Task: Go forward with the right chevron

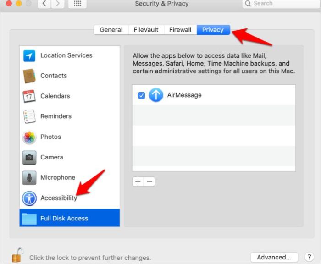Action: [x=57, y=4]
